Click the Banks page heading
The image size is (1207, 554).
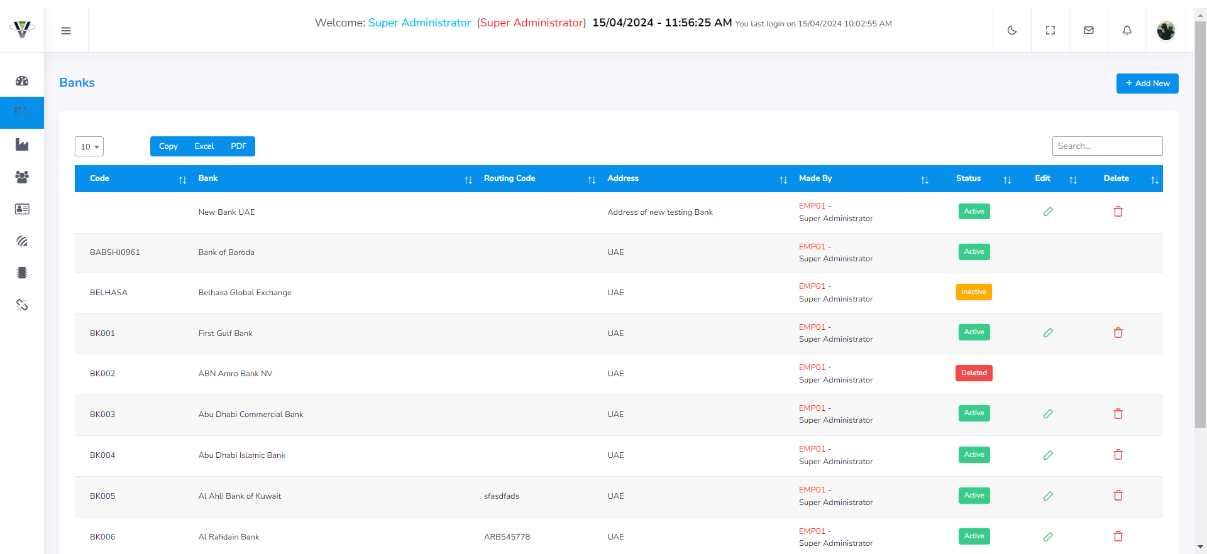[x=77, y=83]
